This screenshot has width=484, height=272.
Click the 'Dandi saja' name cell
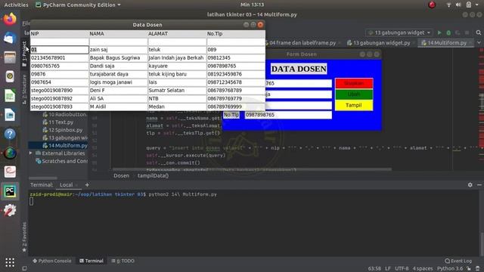click(118, 66)
